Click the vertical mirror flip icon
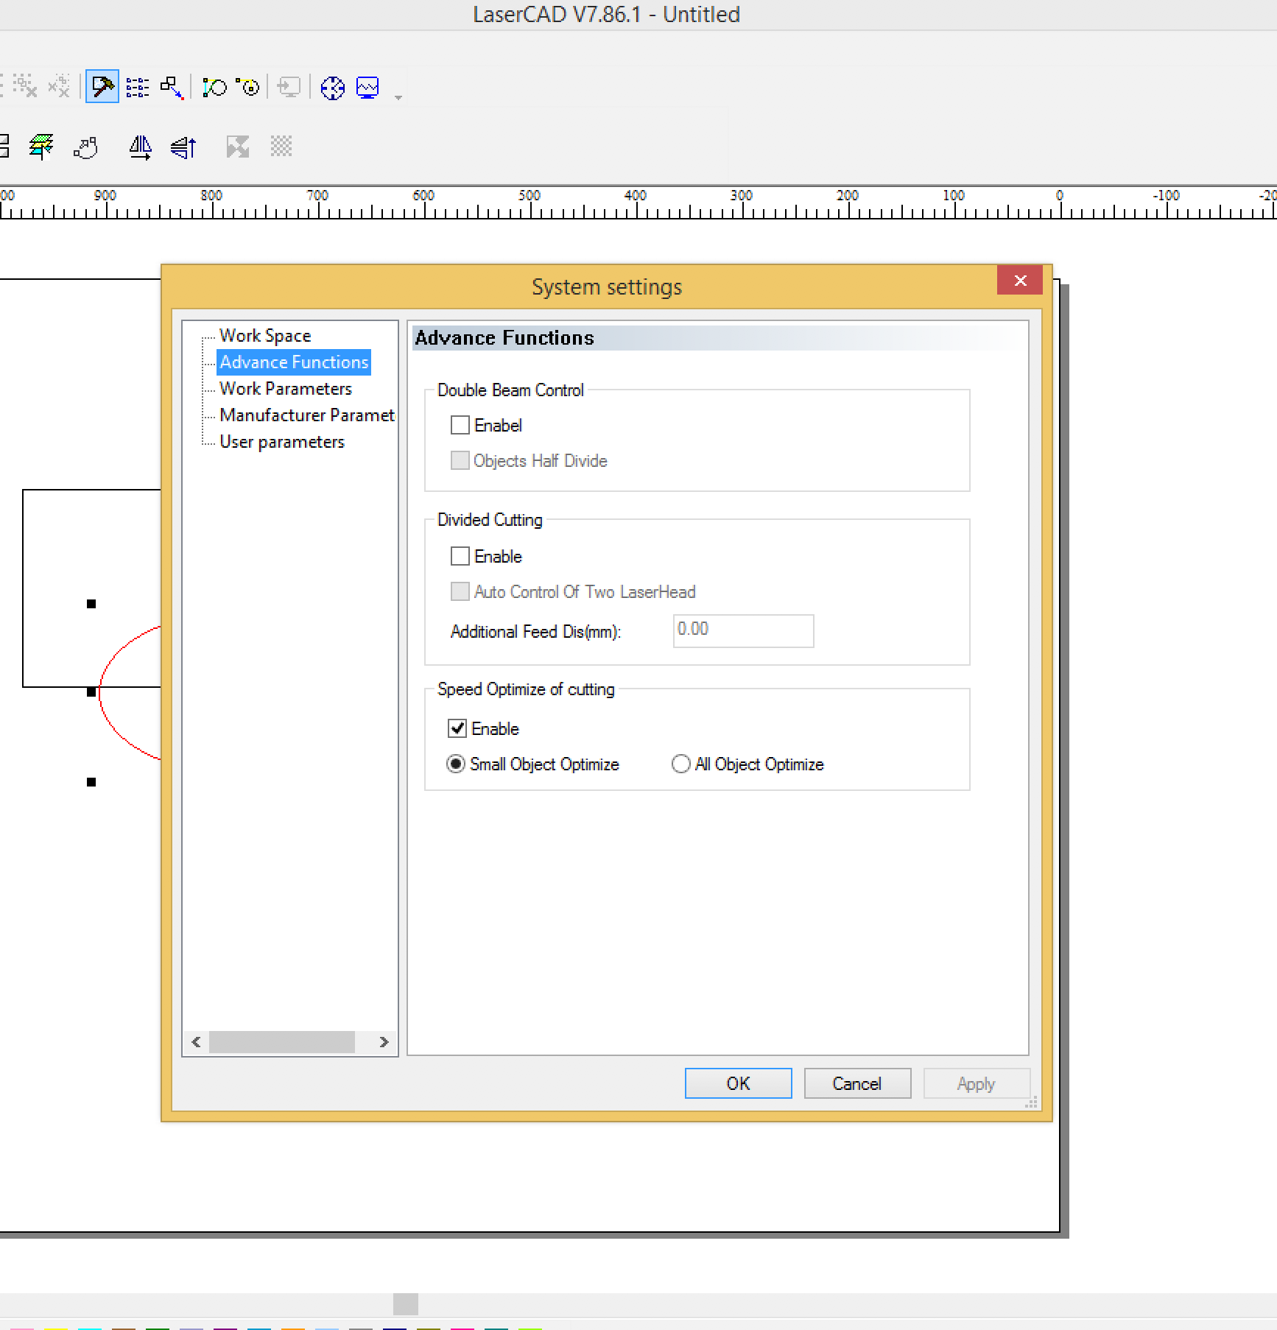Viewport: 1277px width, 1330px height. pyautogui.click(x=183, y=147)
